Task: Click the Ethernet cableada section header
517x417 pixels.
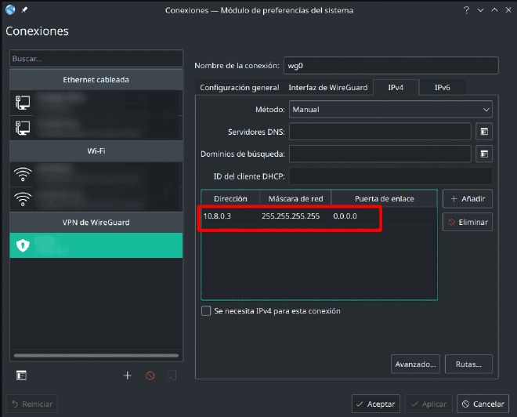Action: [x=96, y=79]
